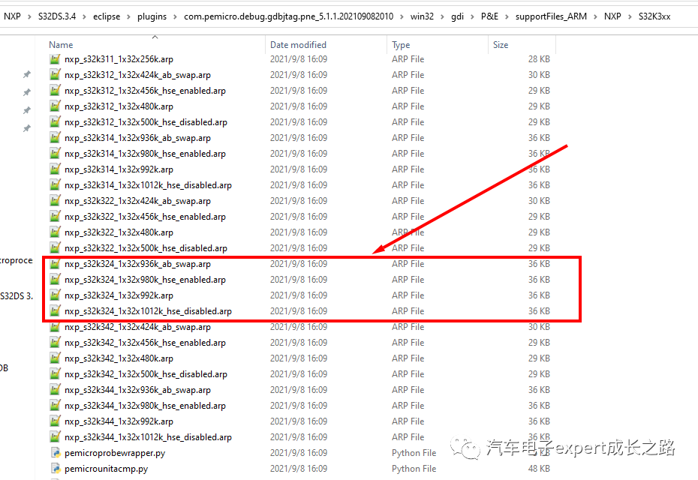This screenshot has height=480, width=698.
Task: Expand breadcrumb chevron after P&E
Action: pyautogui.click(x=507, y=17)
